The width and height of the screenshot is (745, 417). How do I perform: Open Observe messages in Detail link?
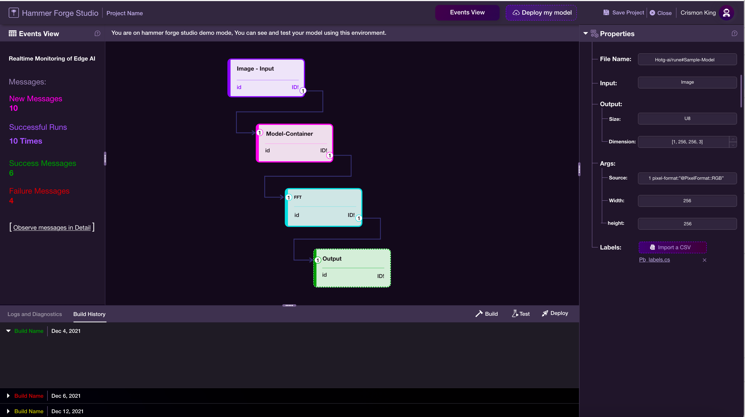click(52, 228)
